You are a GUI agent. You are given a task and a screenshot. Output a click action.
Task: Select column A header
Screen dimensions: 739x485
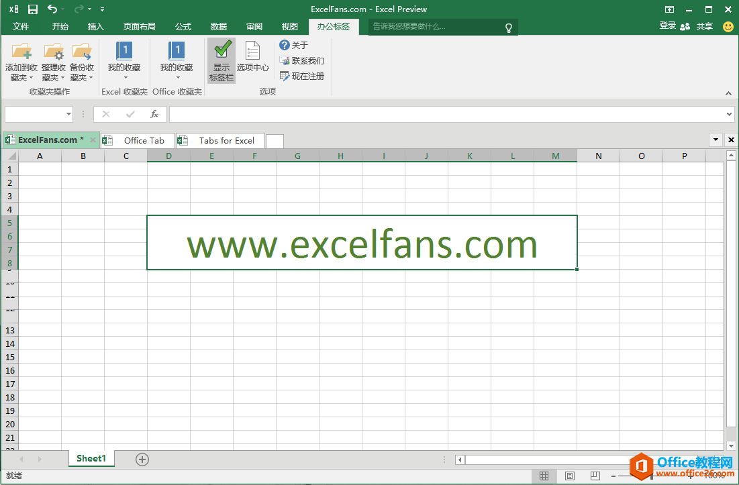point(40,156)
